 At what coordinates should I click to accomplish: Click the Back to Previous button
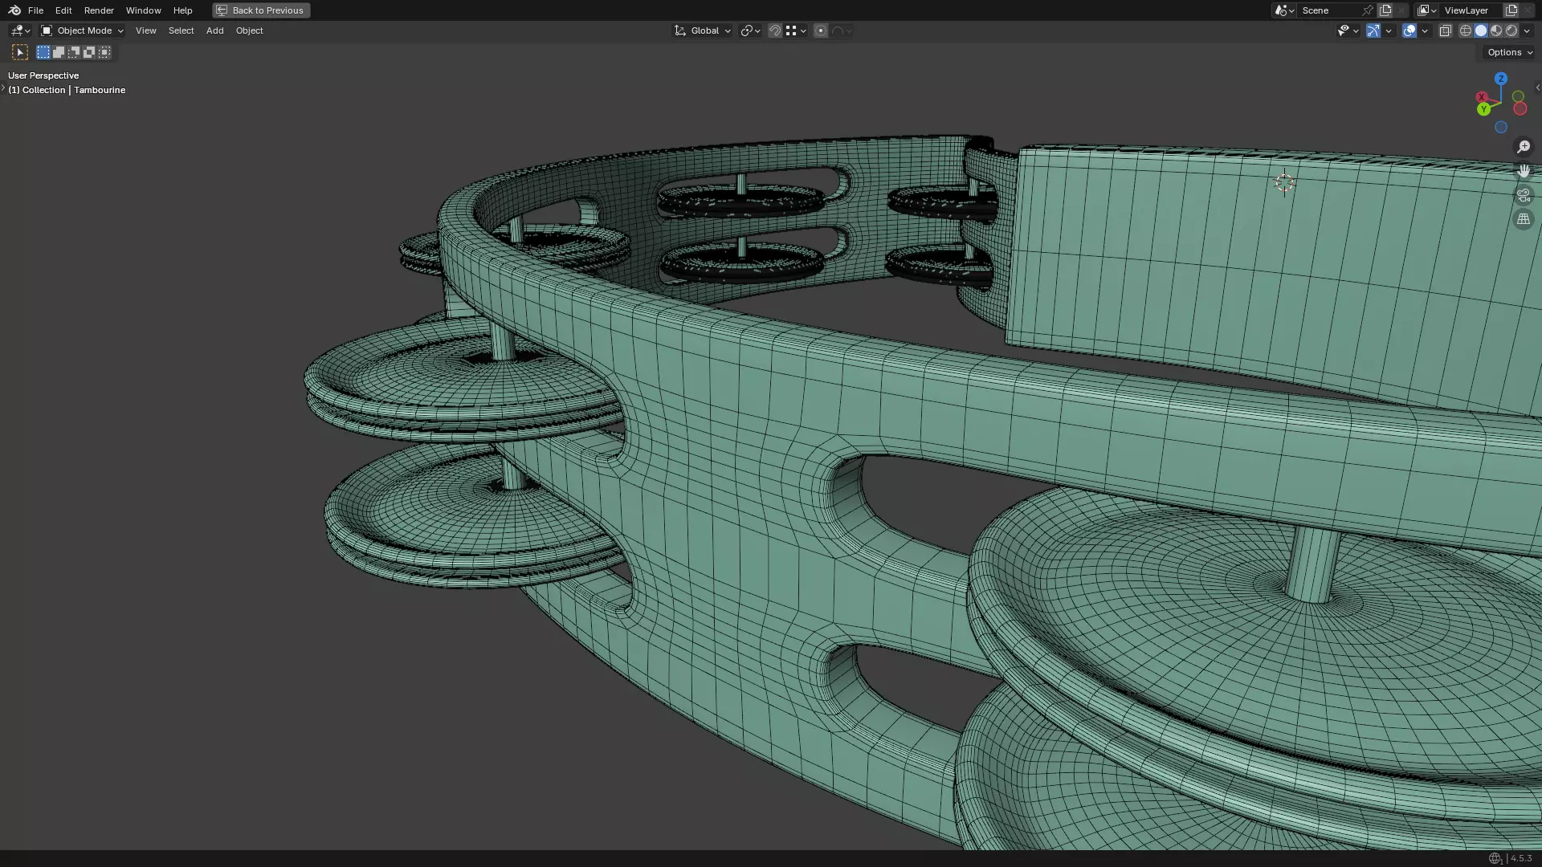pyautogui.click(x=261, y=10)
